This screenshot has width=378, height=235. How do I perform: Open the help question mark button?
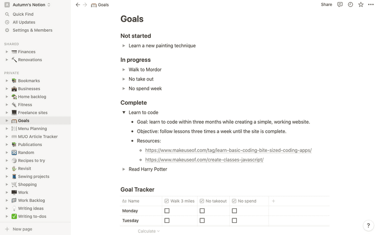coord(368,225)
